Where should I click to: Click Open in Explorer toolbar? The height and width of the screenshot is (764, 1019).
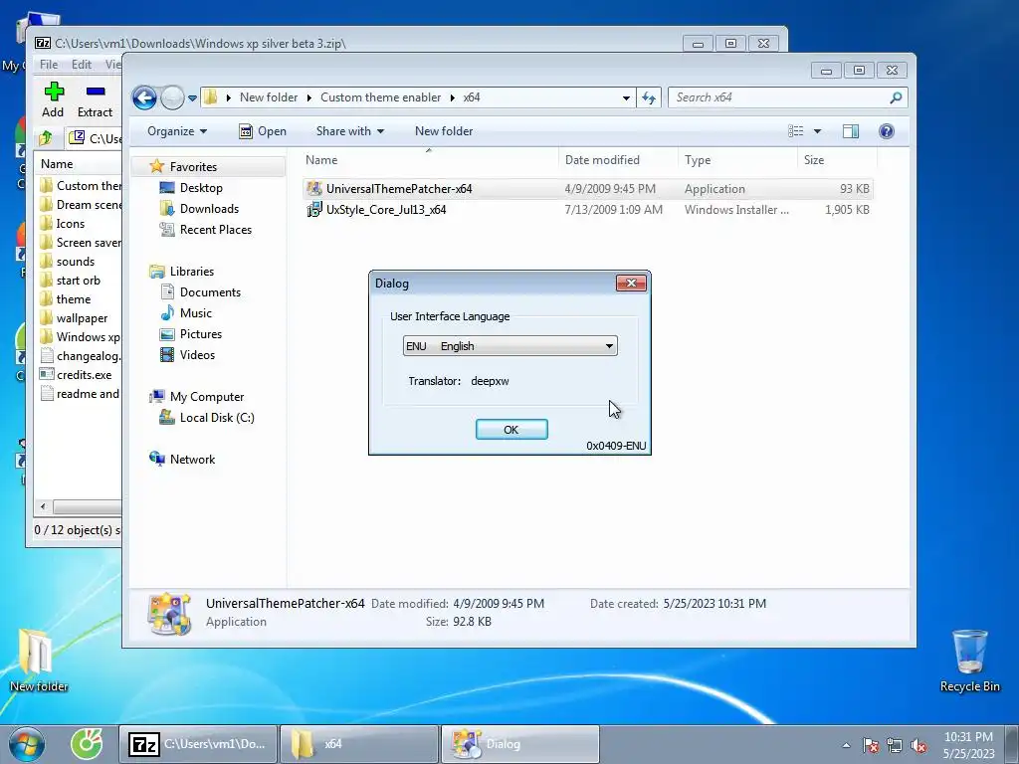point(263,131)
